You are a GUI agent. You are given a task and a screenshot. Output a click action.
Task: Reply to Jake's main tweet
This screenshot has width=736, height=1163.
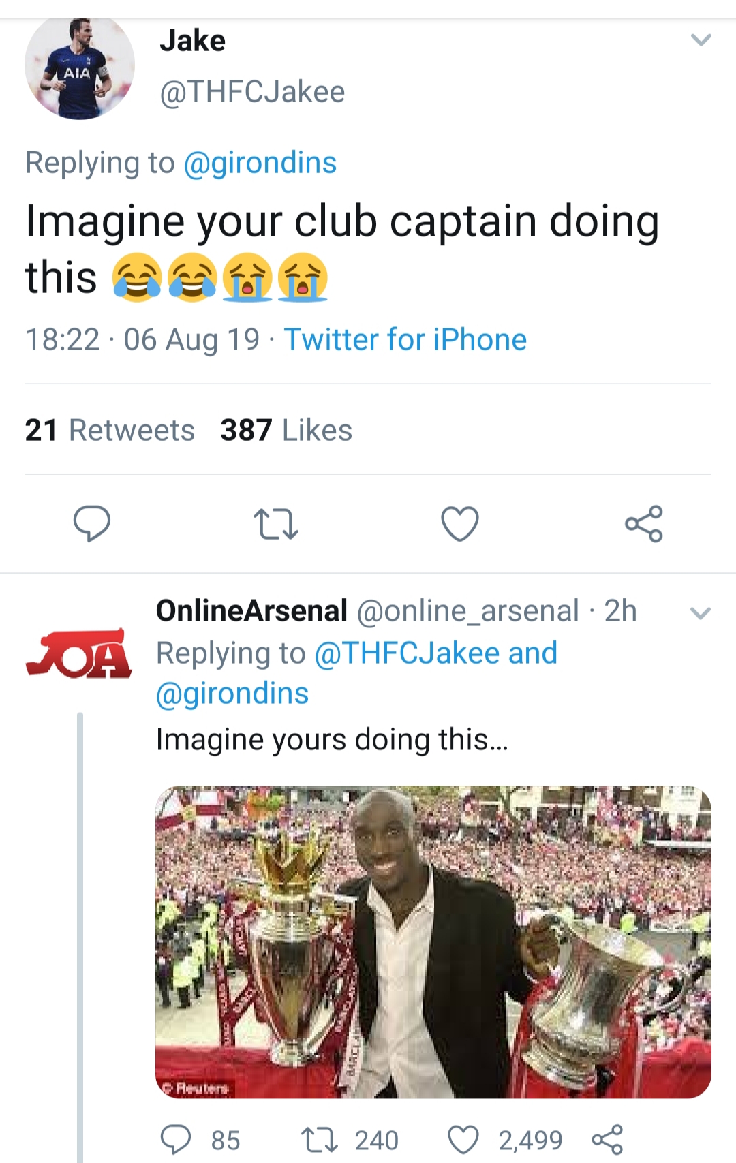(91, 523)
